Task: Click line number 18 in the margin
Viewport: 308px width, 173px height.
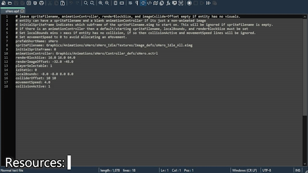Action: click(x=6, y=86)
